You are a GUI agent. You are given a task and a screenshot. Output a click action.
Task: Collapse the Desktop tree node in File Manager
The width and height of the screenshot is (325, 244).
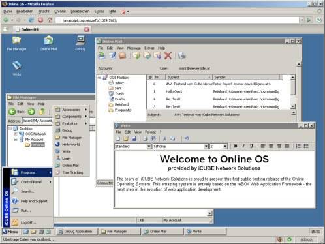pos(10,129)
